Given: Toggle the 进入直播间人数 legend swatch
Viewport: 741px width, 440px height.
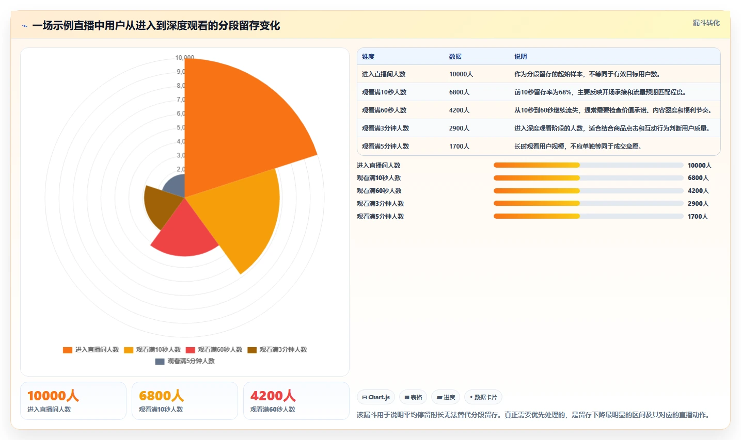Looking at the screenshot, I should [67, 350].
